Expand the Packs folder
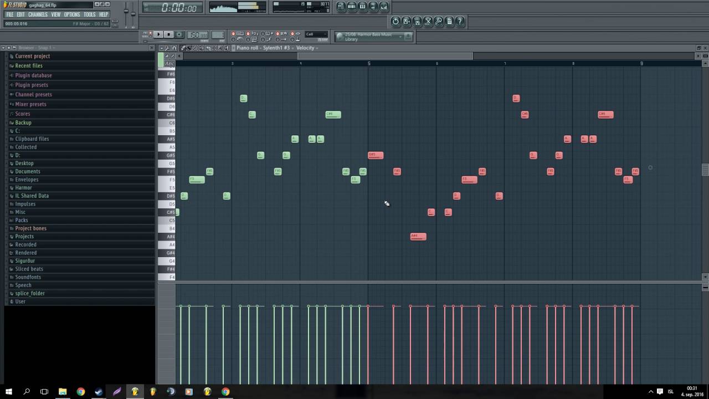709x399 pixels. [x=22, y=220]
